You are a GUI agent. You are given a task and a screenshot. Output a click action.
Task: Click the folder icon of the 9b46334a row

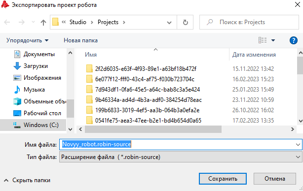pos(89,99)
